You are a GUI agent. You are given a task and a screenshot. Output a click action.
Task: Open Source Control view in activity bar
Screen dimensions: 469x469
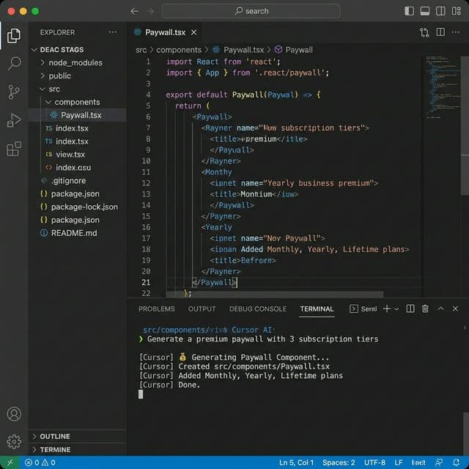tap(14, 92)
